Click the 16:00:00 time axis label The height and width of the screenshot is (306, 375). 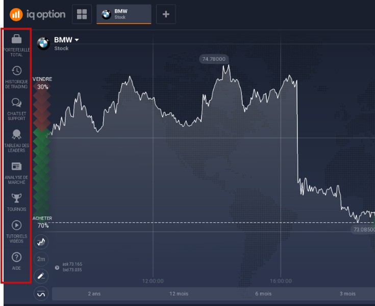click(281, 281)
